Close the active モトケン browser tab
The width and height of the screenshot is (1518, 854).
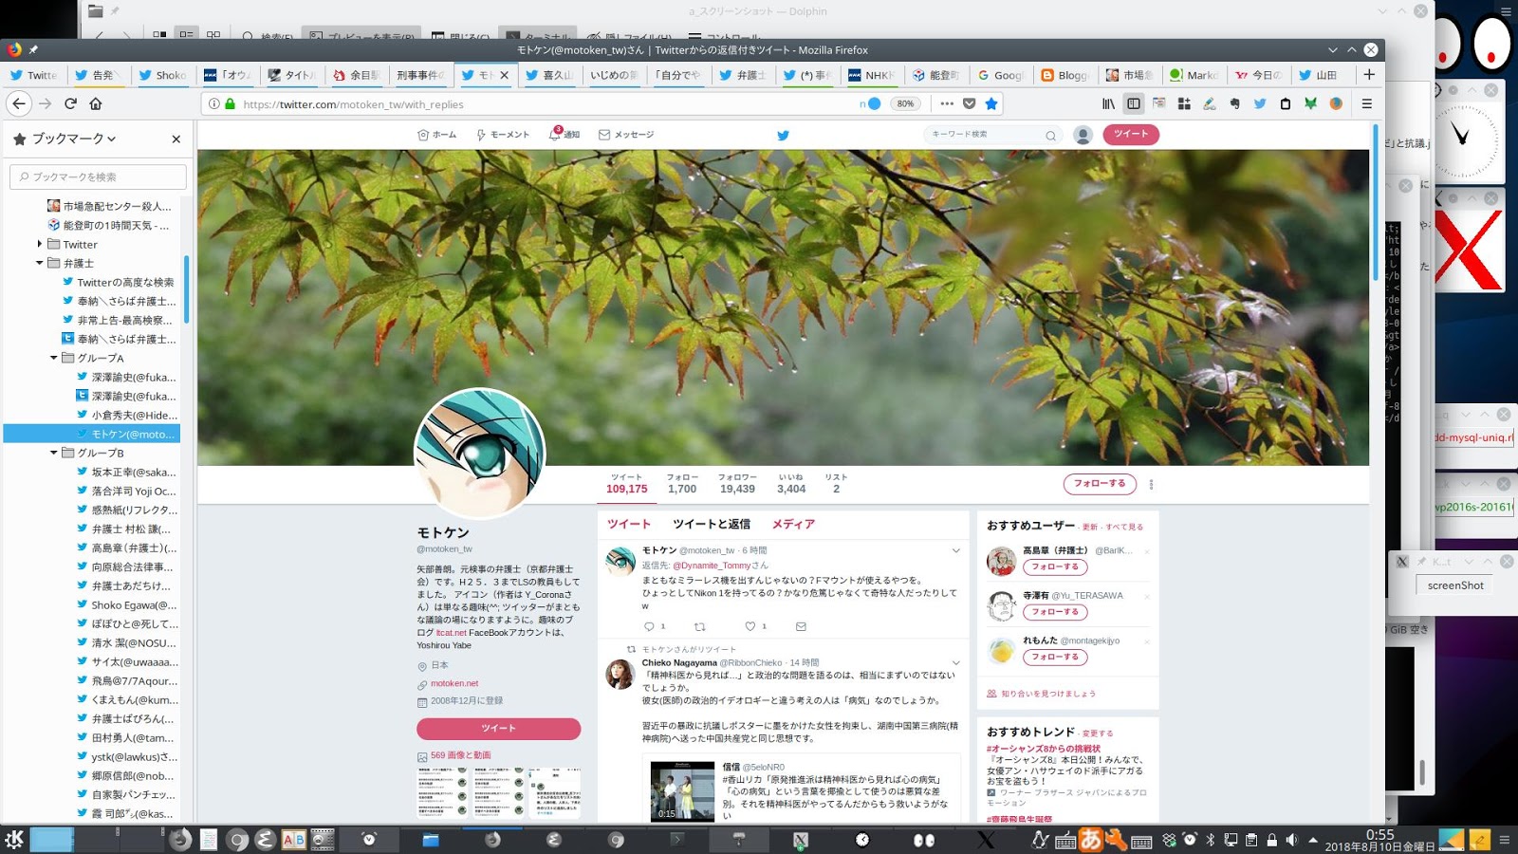tap(504, 75)
